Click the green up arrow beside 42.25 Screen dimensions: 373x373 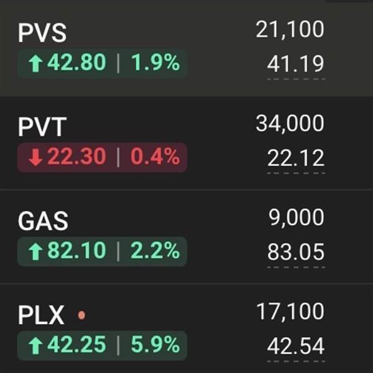[x=35, y=344]
